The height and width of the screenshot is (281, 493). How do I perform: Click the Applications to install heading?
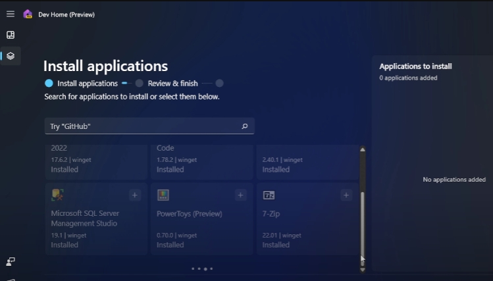415,66
